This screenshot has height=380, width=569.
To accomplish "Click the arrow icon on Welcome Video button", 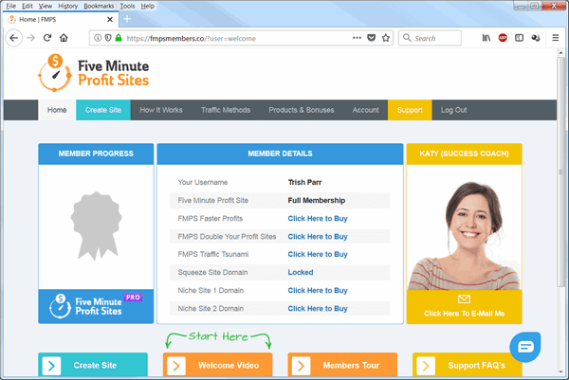I will point(176,366).
